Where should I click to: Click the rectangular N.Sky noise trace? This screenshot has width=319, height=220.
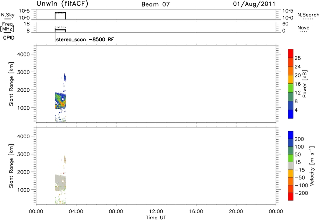[x=61, y=16]
